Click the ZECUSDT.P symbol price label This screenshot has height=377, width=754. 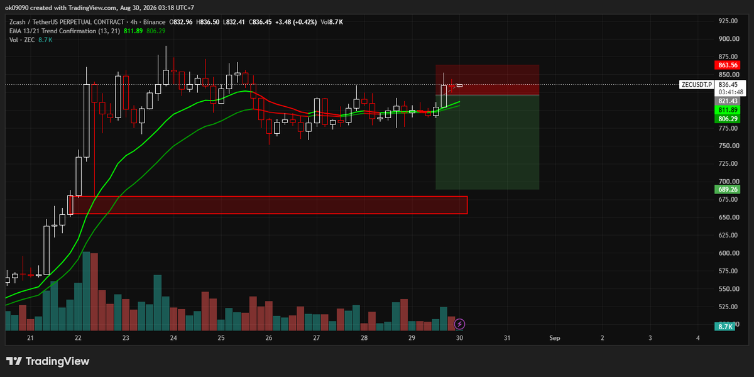697,85
